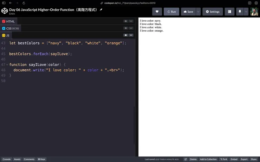260x162 pixels.
Task: Open the user avatar menu
Action: pyautogui.click(x=254, y=12)
